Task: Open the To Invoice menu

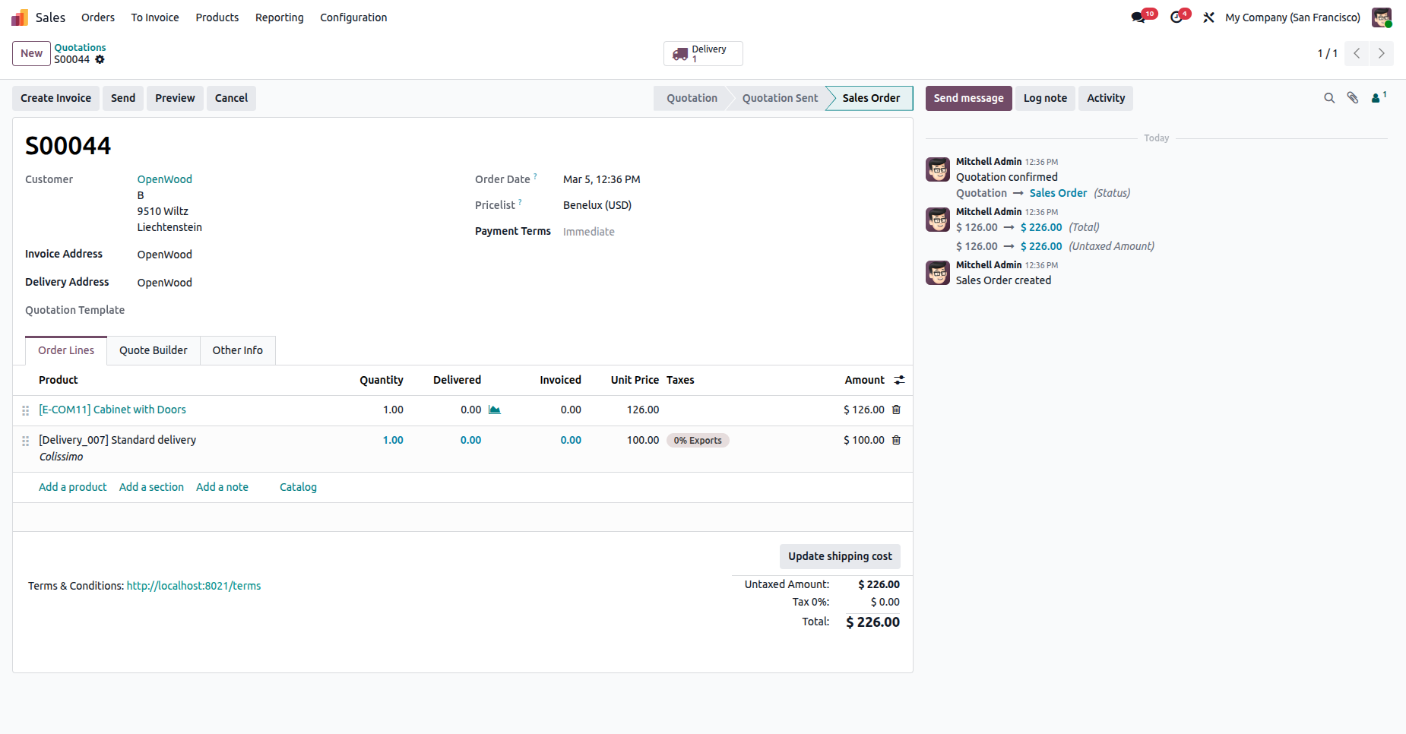Action: [155, 17]
